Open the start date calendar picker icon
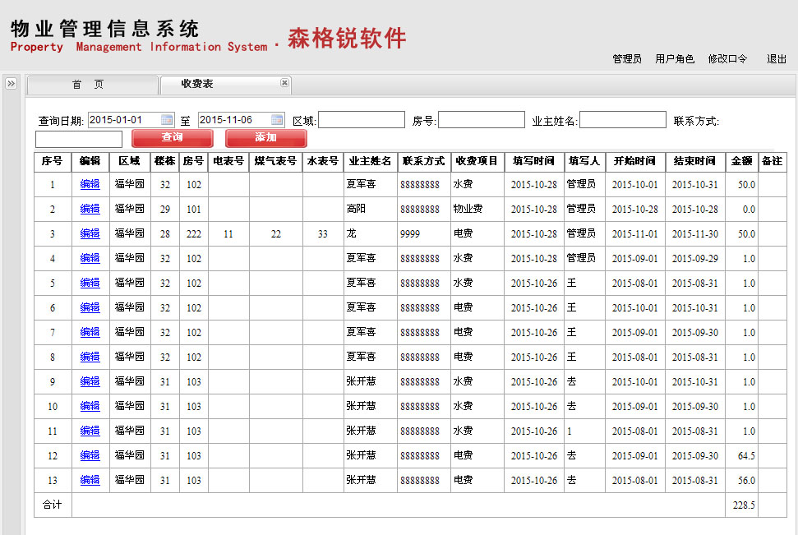 (167, 120)
